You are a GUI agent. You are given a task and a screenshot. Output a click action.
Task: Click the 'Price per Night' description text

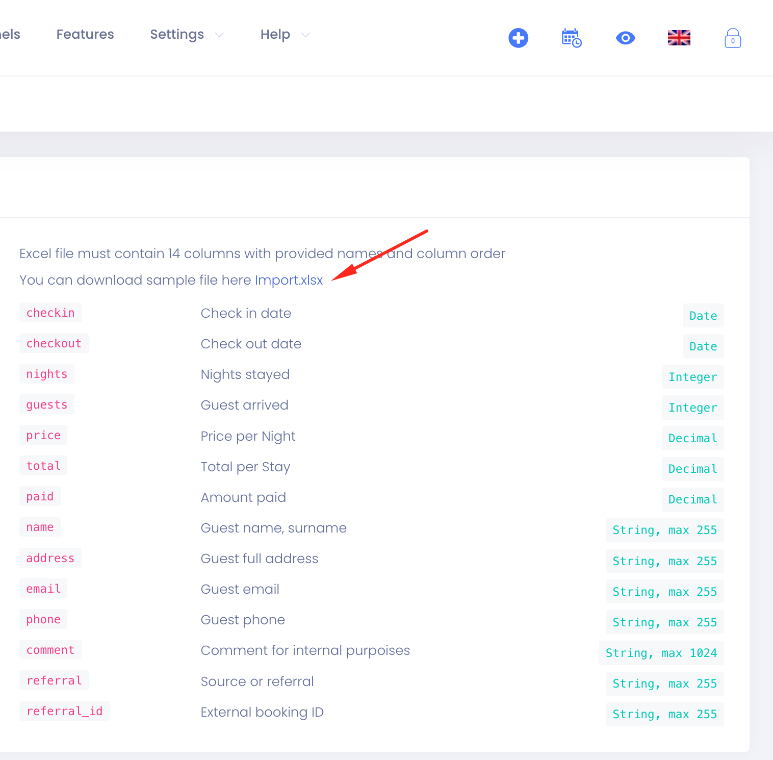pos(248,436)
